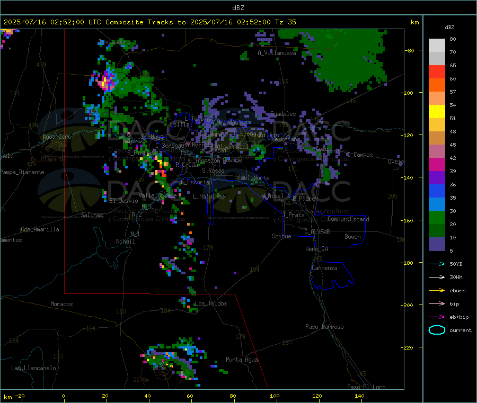Image resolution: width=477 pixels, height=403 pixels.
Task: Click the Tz 35 threshold text
Action: 285,22
